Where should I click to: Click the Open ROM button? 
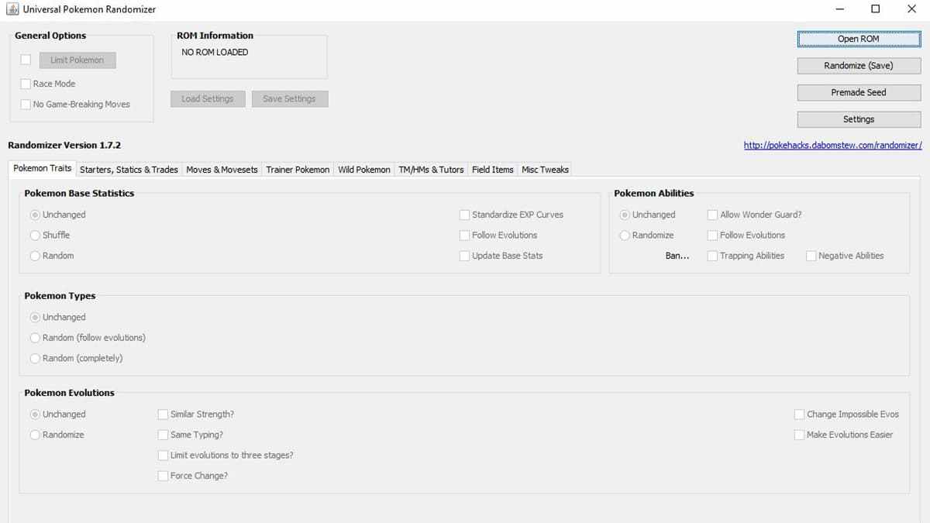pos(859,39)
